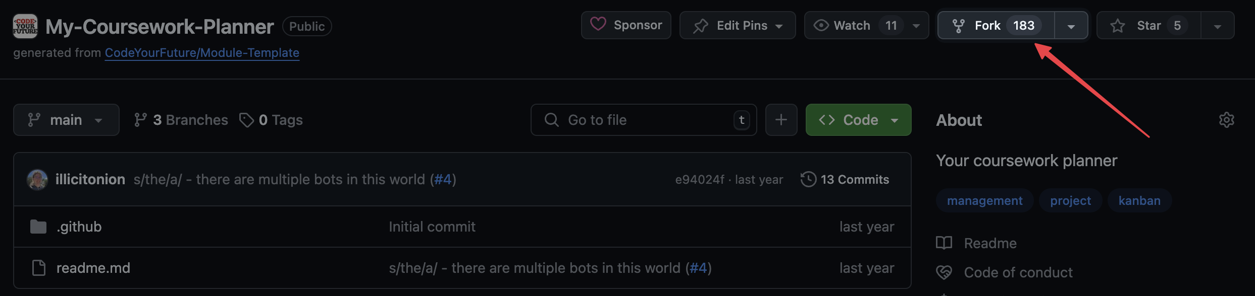1255x296 pixels.
Task: Click the add file plus icon
Action: (x=781, y=120)
